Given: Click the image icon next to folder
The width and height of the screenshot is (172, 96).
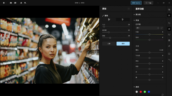Looking at the screenshot, I should [15, 3].
